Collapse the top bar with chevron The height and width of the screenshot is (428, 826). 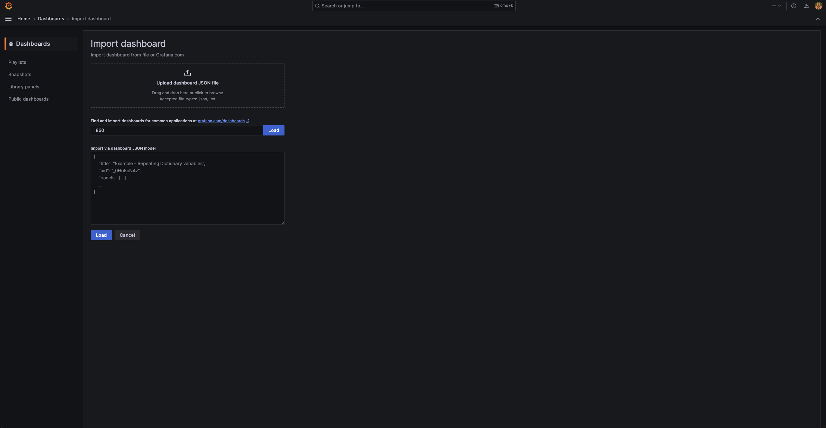tap(818, 19)
